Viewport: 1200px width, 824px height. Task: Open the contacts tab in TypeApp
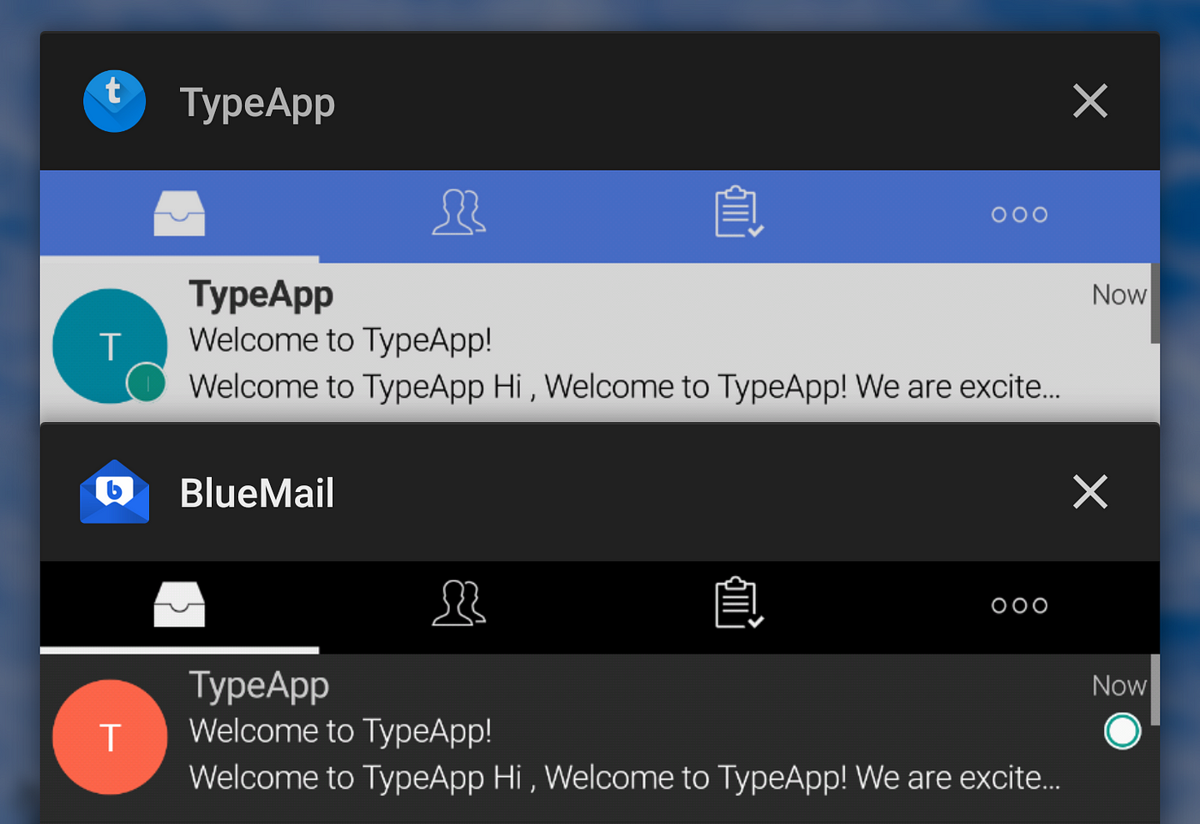point(459,213)
